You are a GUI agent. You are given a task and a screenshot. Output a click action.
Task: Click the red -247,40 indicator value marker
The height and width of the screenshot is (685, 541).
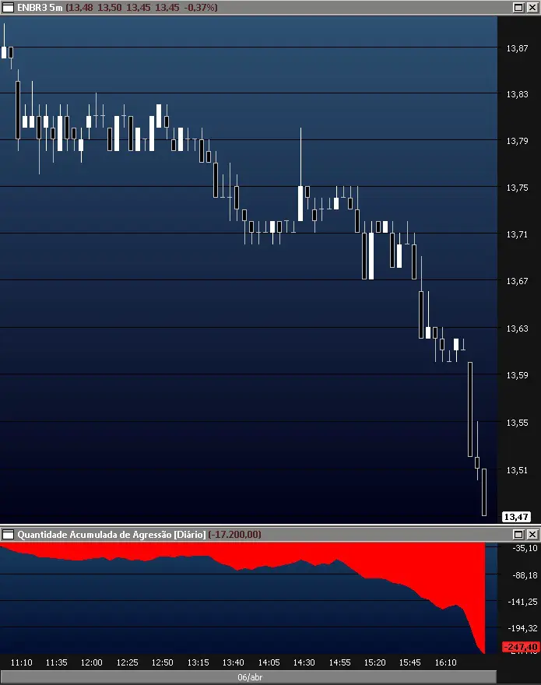(520, 647)
